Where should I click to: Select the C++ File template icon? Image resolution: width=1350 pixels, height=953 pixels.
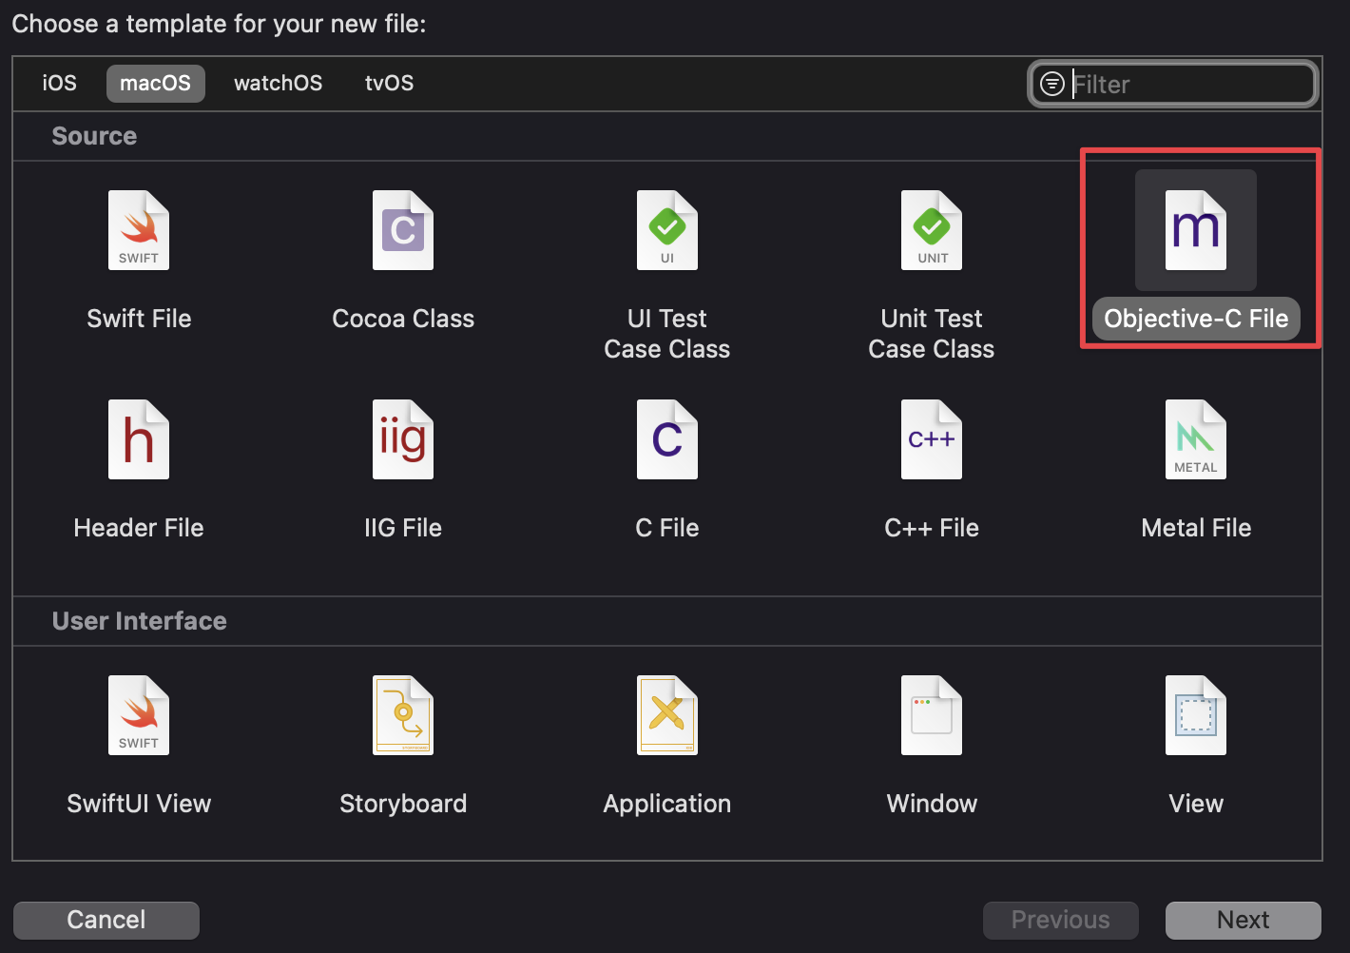coord(932,439)
